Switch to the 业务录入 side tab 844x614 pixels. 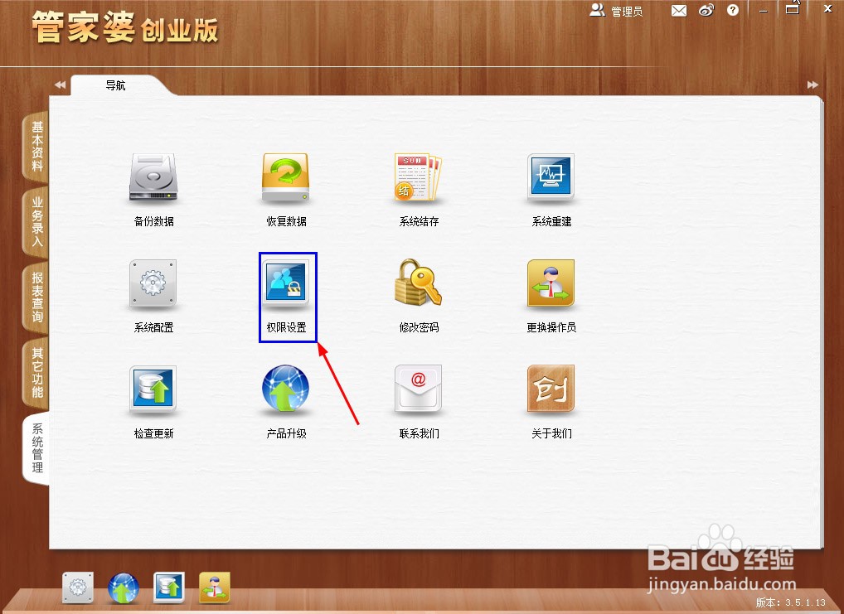click(x=36, y=222)
